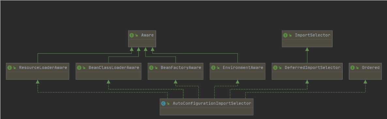Click the EnvironmentAware node label

click(x=243, y=67)
